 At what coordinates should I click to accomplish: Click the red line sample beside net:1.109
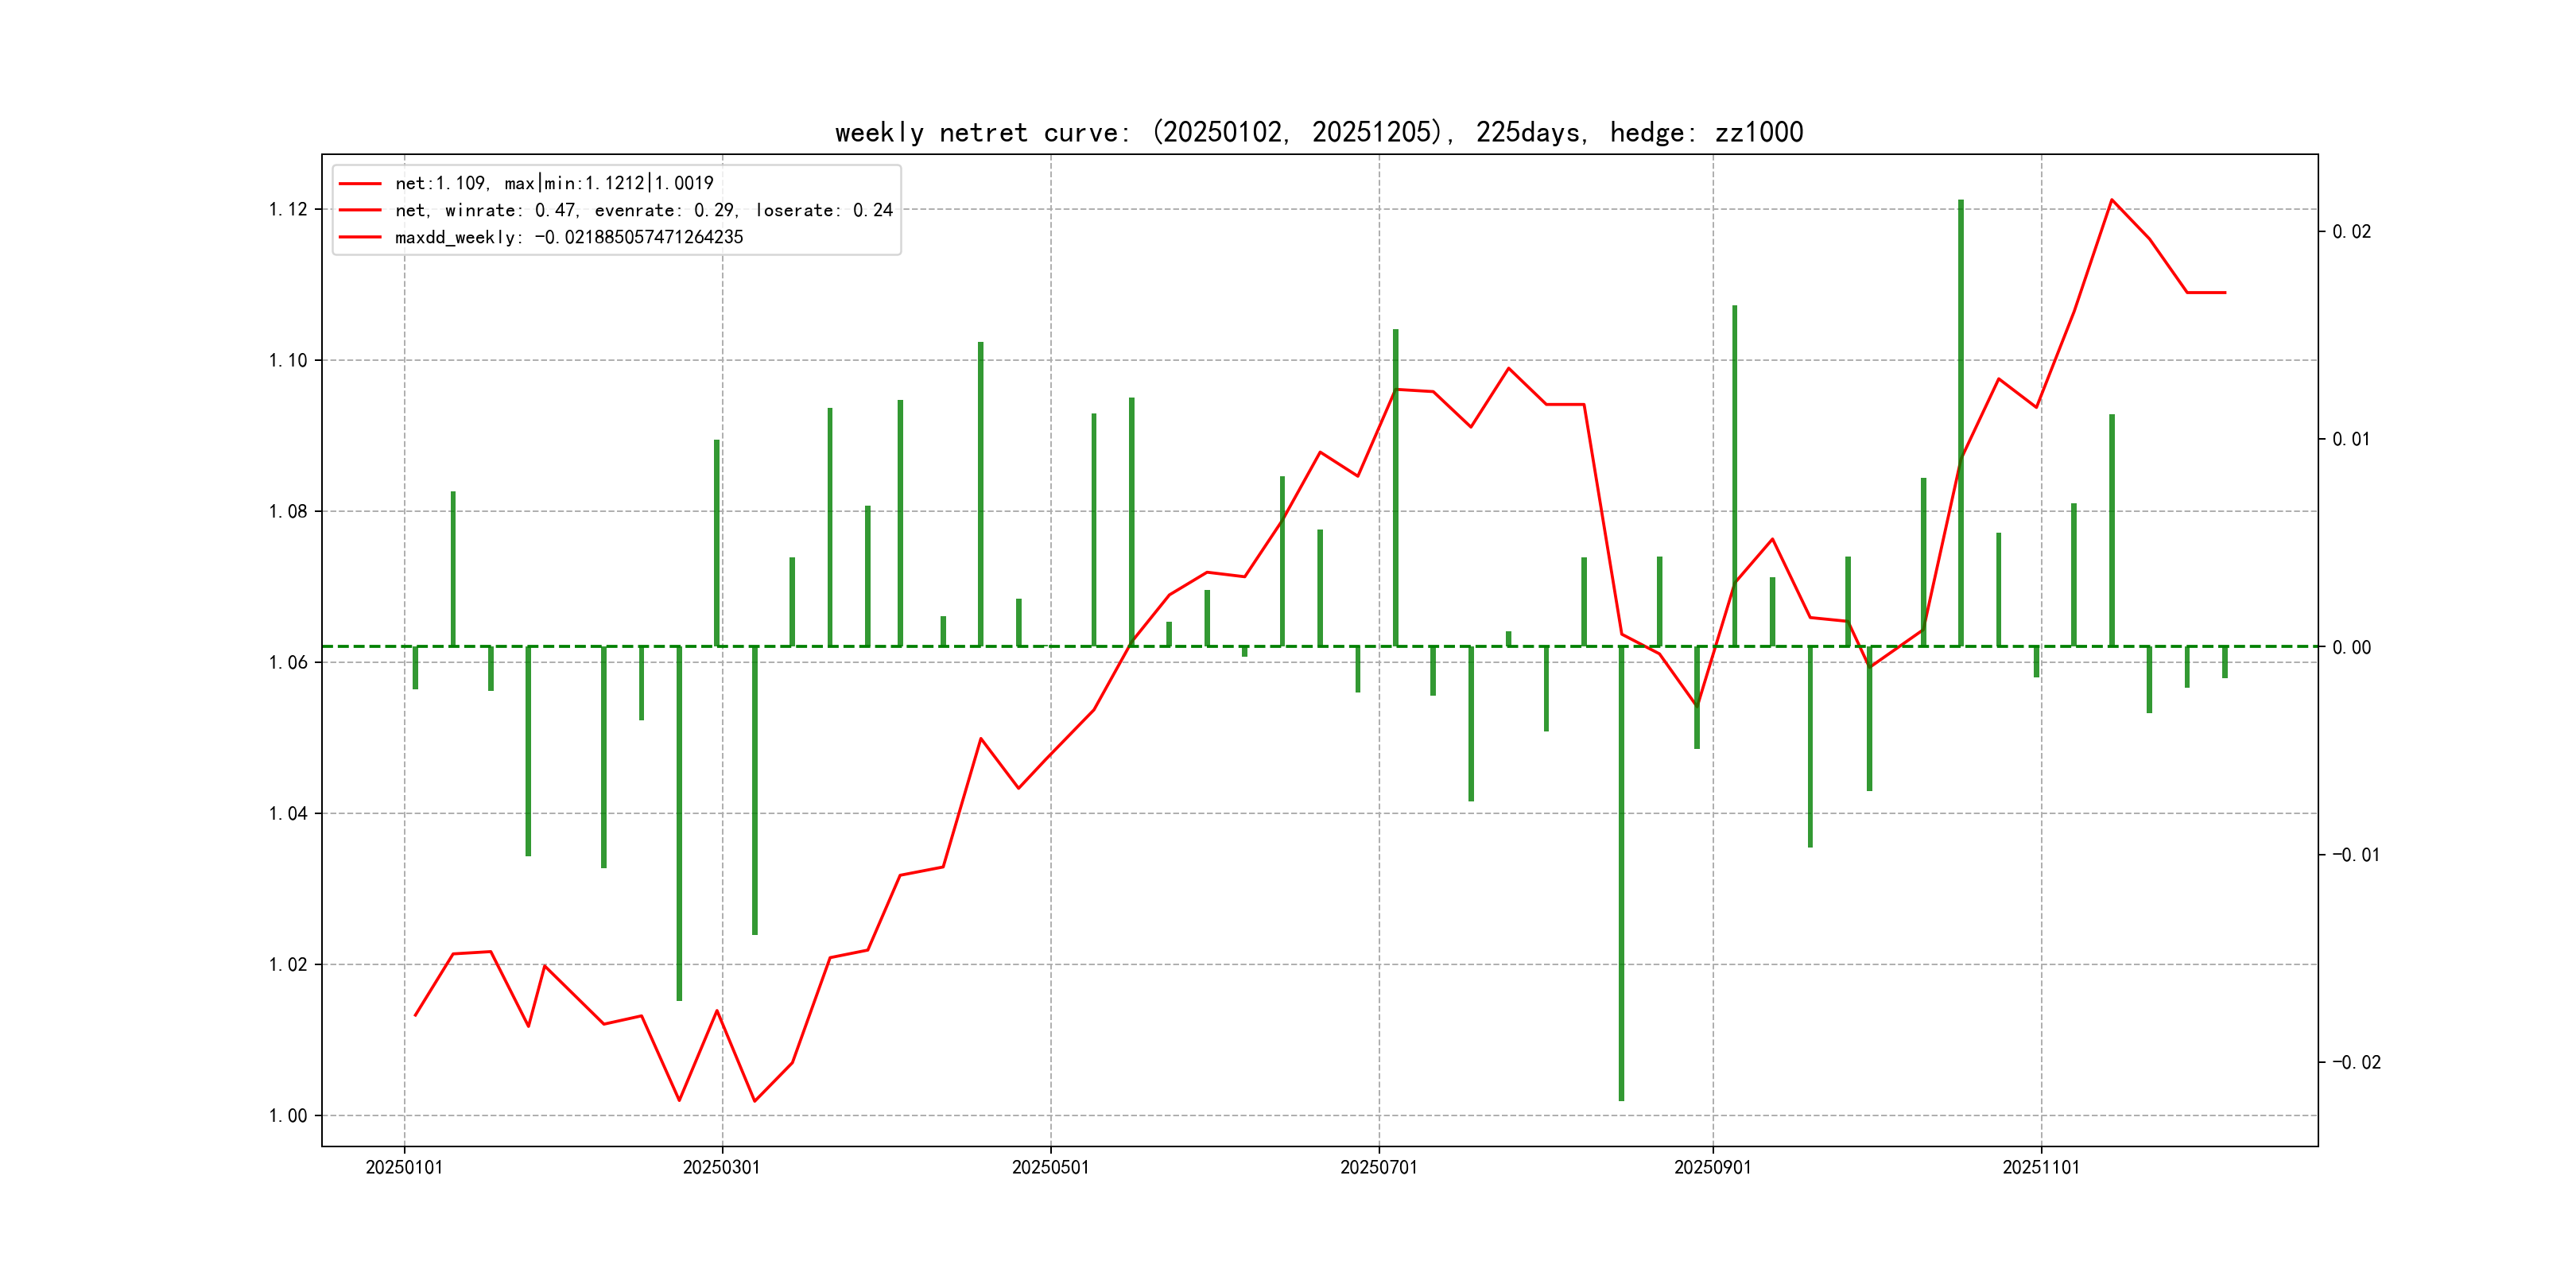(360, 183)
